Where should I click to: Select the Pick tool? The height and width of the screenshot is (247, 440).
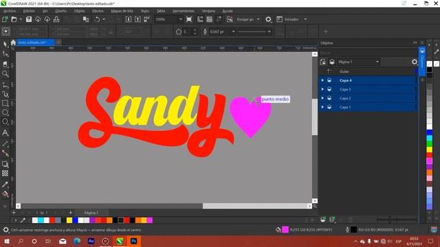pos(5,44)
